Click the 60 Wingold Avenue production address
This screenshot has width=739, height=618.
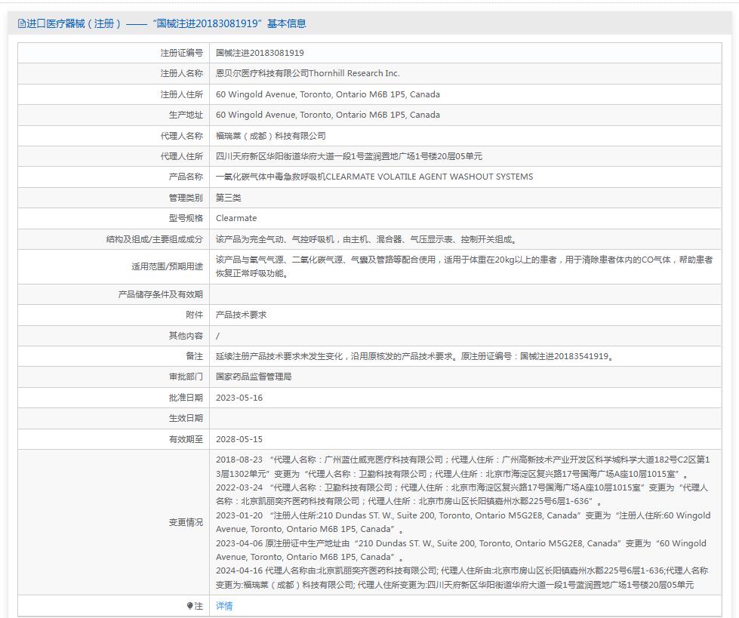328,115
